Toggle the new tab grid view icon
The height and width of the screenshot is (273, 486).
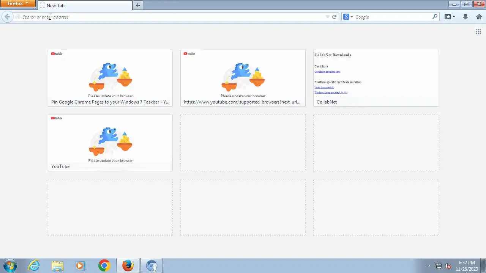click(x=478, y=31)
